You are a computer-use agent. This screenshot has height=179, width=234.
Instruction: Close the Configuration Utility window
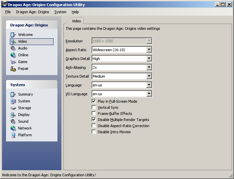[x=229, y=4]
